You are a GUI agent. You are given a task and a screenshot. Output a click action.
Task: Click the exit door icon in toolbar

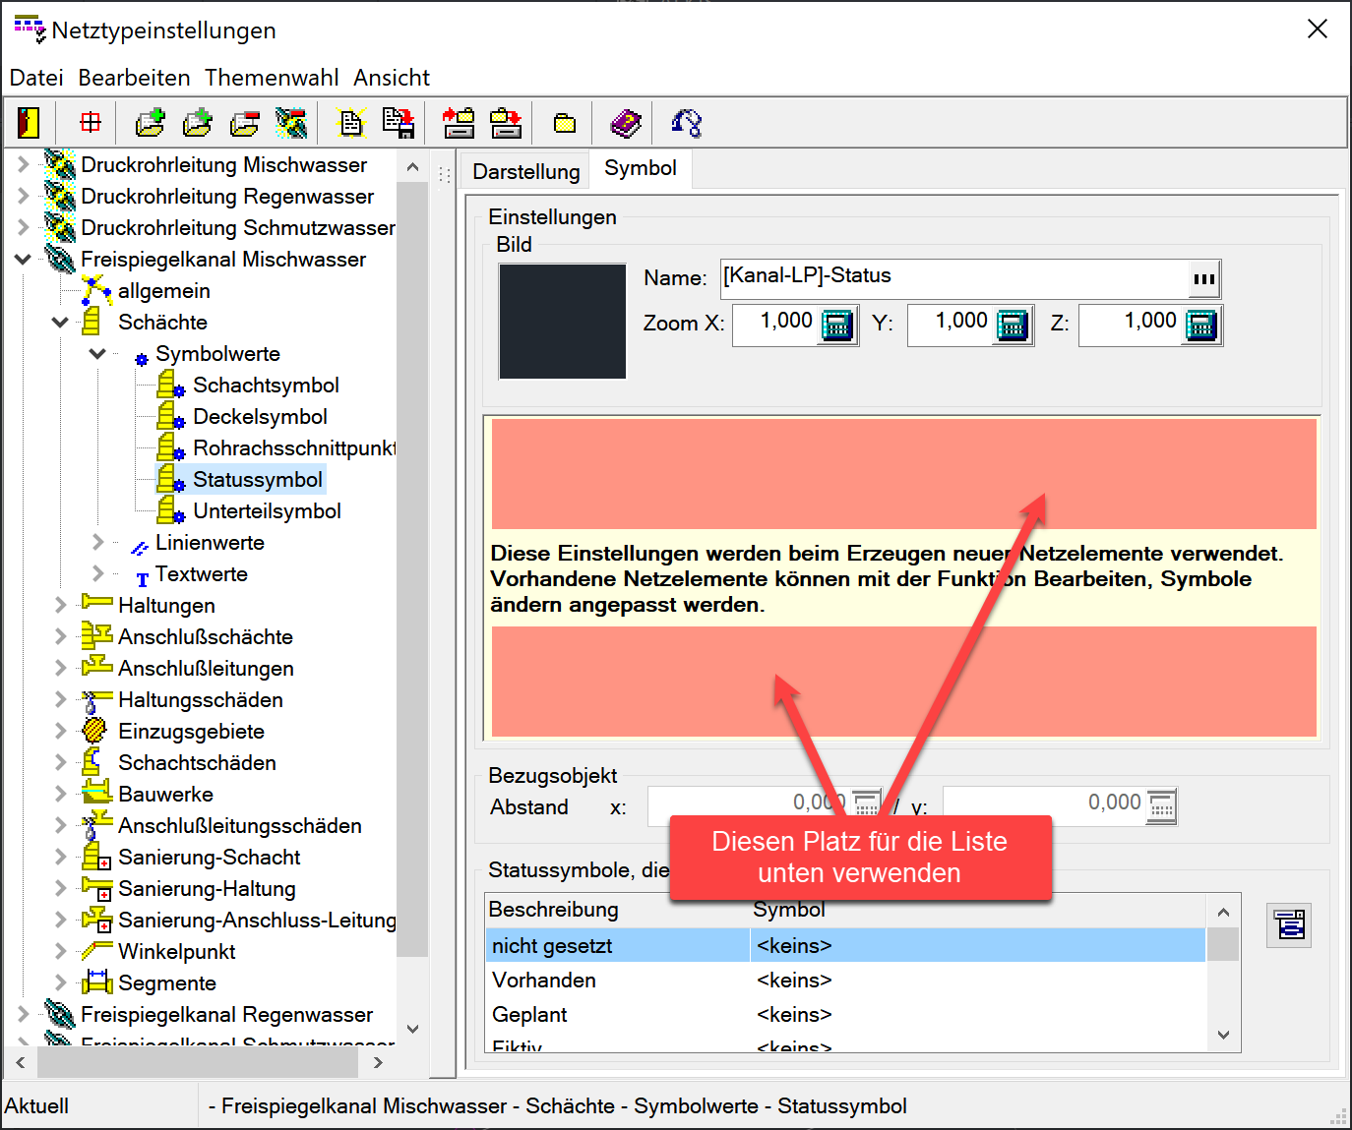click(29, 123)
